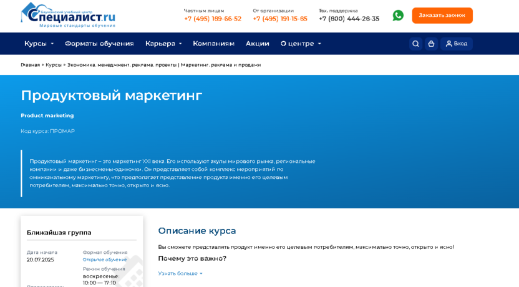Screen dimensions: 519x287
Task: Select Описание курса heading
Action: point(197,231)
